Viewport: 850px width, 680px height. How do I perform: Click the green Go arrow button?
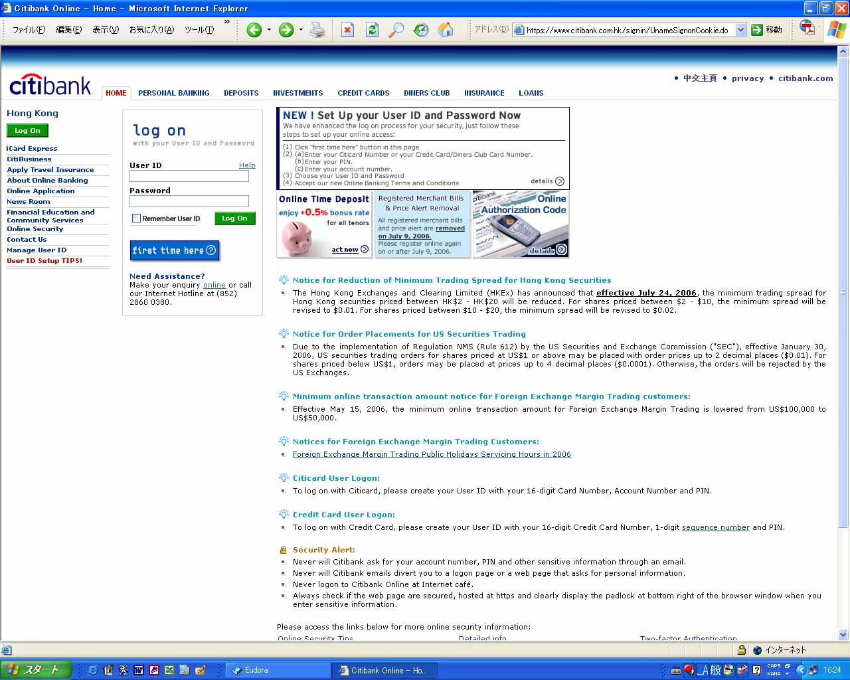[757, 30]
